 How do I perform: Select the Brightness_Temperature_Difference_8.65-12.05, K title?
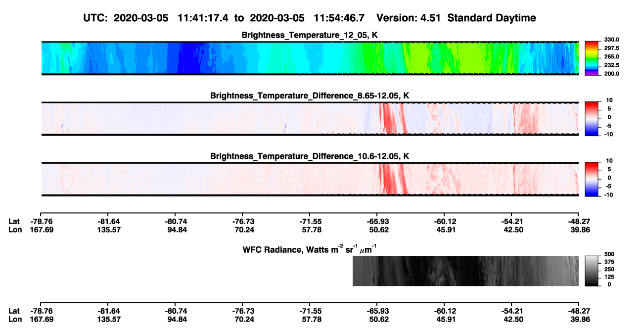(310, 95)
